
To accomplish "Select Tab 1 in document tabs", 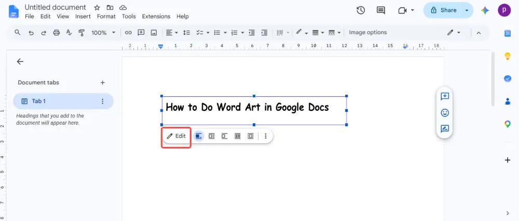I will pos(63,101).
